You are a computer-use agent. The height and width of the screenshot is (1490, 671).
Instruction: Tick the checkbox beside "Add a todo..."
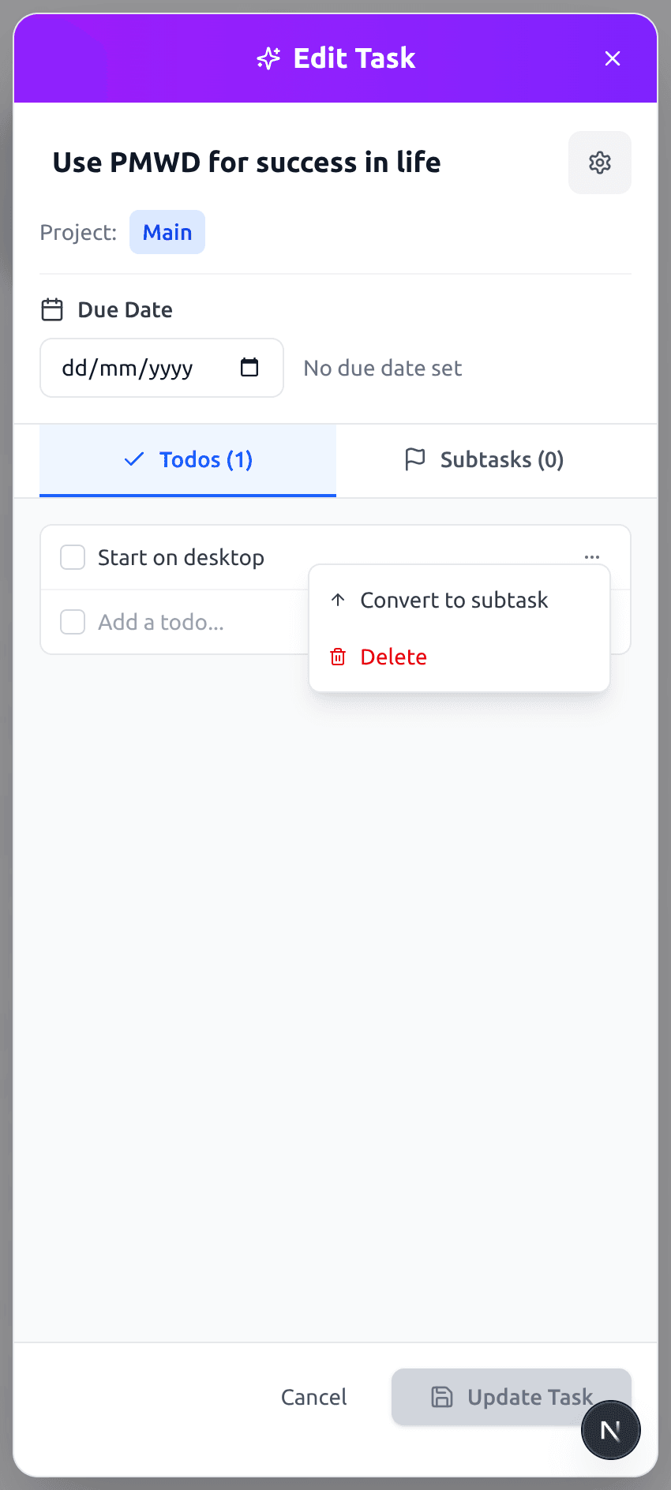(x=73, y=622)
